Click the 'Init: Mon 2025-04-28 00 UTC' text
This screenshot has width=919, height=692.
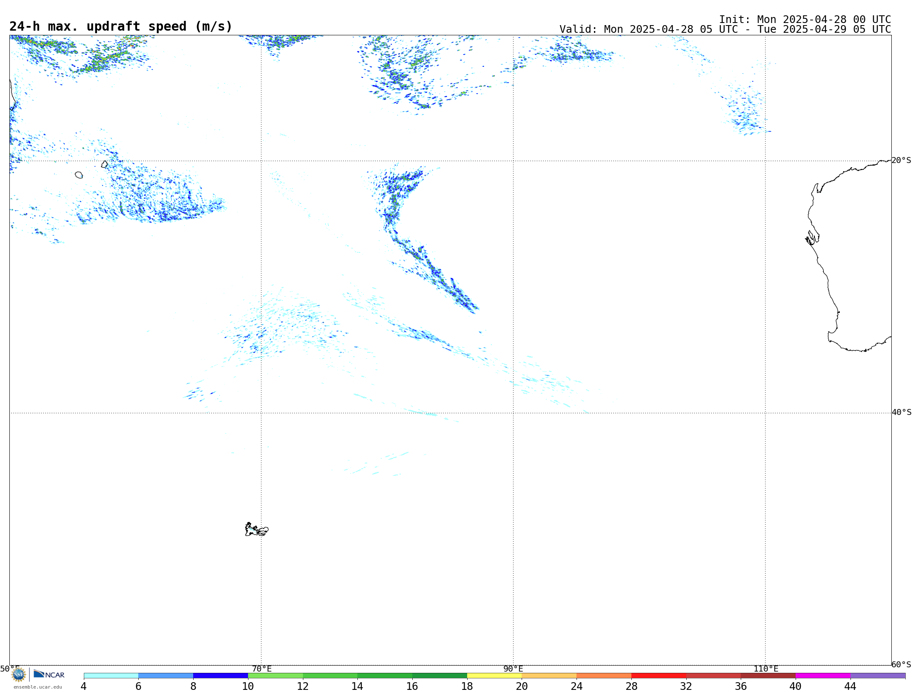805,20
